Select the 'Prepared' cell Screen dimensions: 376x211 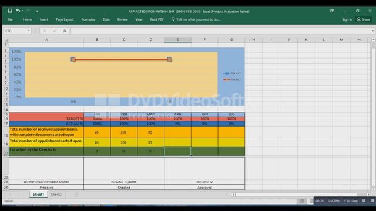point(46,188)
